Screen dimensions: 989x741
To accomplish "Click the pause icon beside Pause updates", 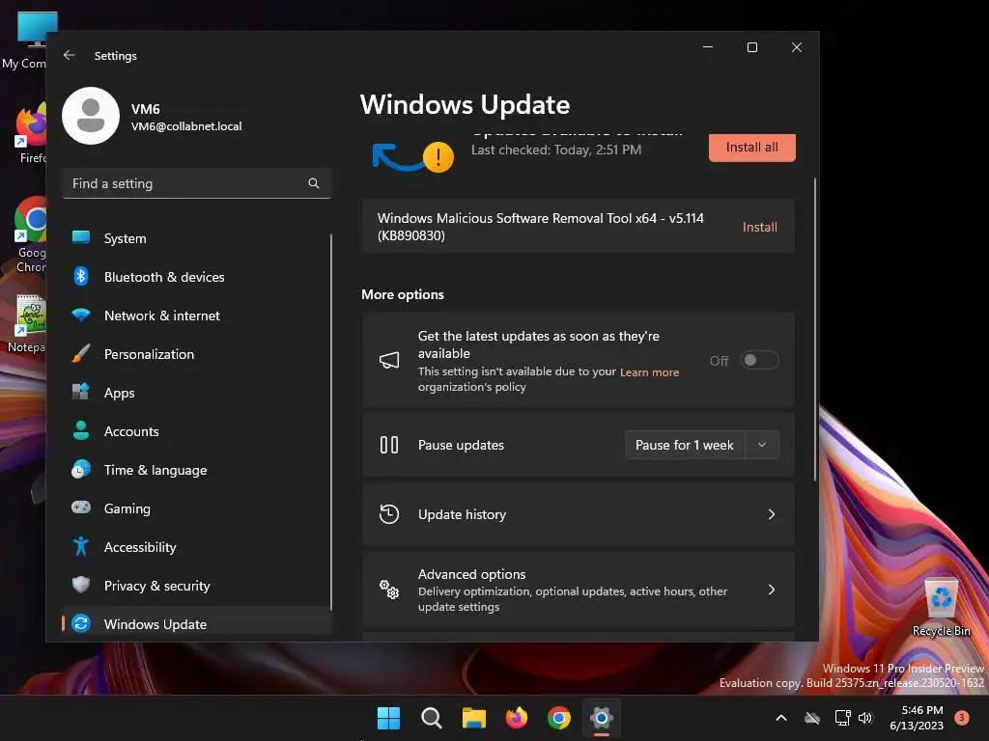I will pyautogui.click(x=389, y=445).
